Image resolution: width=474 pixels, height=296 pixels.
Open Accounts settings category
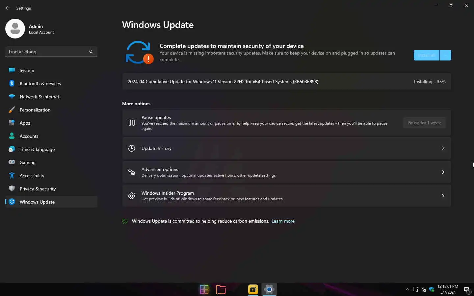pyautogui.click(x=51, y=136)
